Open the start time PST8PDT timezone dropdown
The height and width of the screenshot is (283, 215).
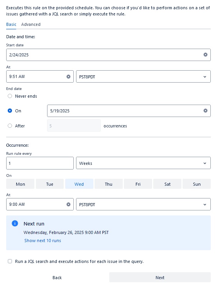[x=143, y=76]
